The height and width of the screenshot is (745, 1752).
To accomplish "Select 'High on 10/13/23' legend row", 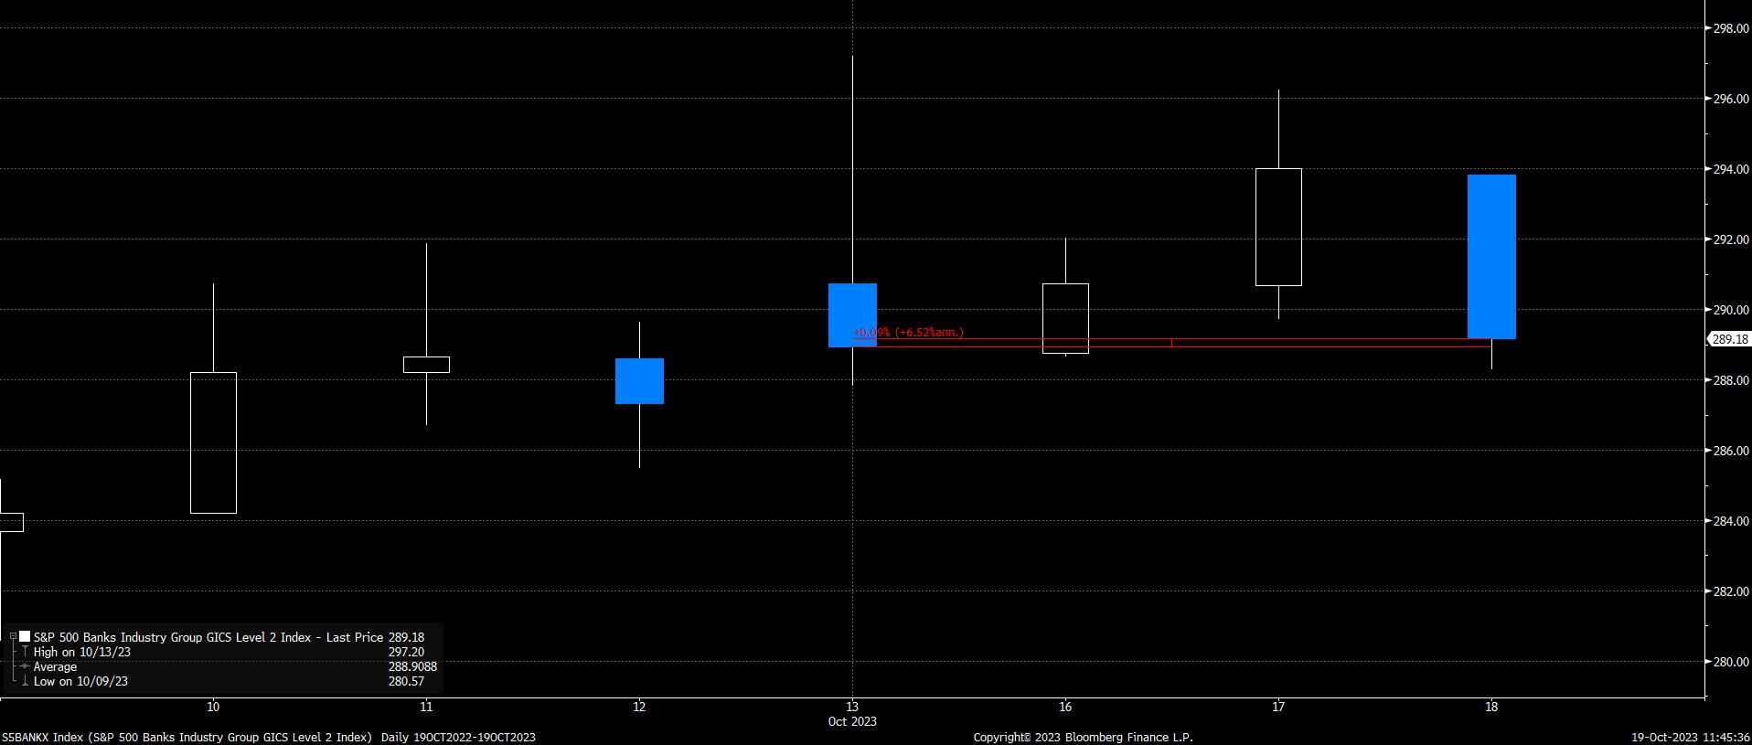I will [82, 652].
